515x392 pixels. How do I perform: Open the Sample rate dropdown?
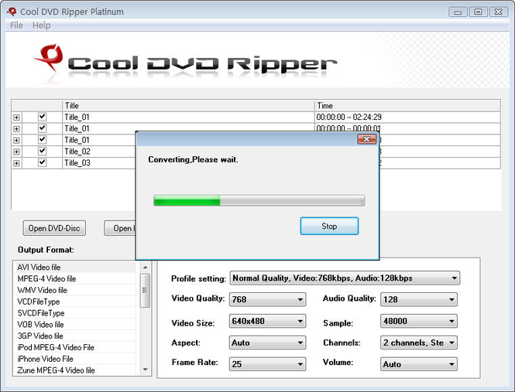419,321
